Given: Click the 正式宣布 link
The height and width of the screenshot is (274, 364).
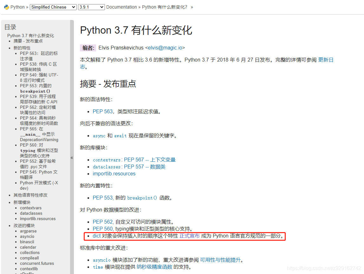Looking at the screenshot, I should (x=189, y=236).
